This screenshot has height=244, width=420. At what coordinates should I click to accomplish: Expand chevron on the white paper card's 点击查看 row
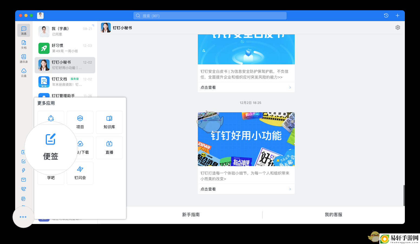[290, 87]
